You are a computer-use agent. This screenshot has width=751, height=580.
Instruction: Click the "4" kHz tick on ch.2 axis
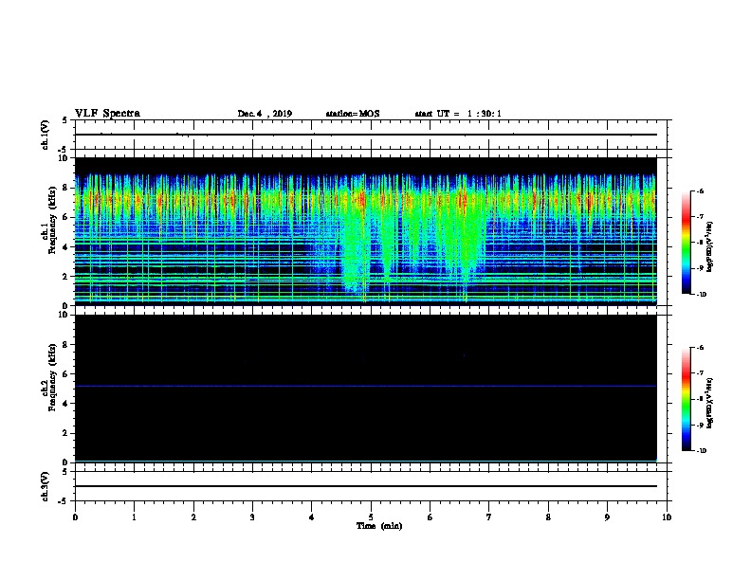65,404
